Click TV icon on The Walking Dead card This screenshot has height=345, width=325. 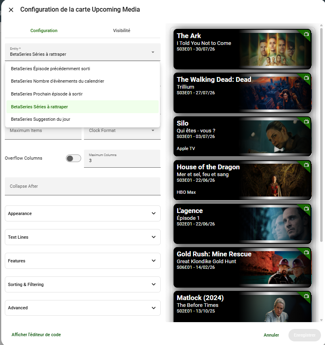(306, 78)
